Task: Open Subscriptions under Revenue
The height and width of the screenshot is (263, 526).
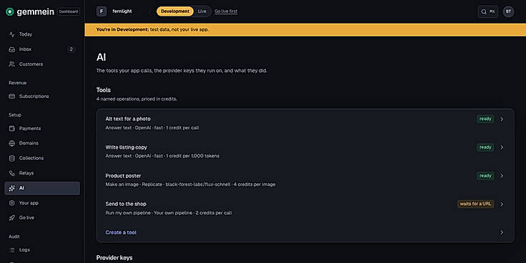Action: (42, 96)
